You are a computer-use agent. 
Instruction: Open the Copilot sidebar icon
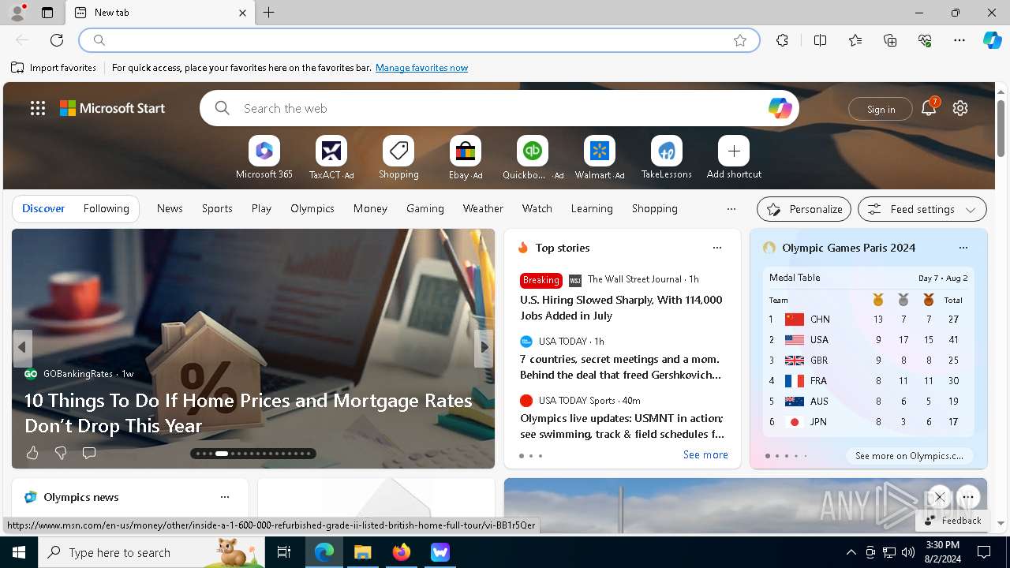[x=992, y=40]
